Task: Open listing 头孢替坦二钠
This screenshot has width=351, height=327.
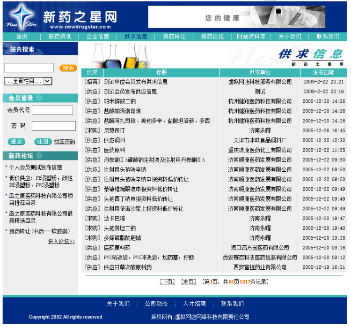Action: (x=120, y=228)
